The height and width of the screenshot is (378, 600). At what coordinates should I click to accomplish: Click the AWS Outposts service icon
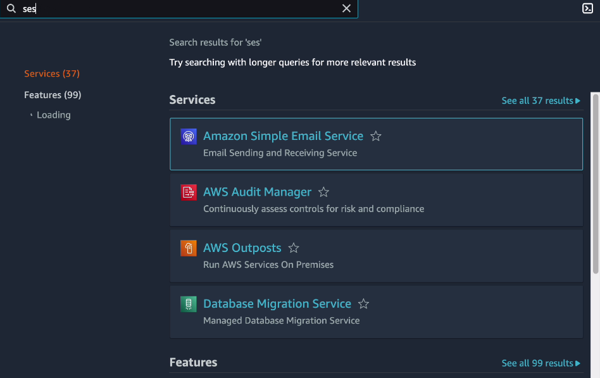188,248
